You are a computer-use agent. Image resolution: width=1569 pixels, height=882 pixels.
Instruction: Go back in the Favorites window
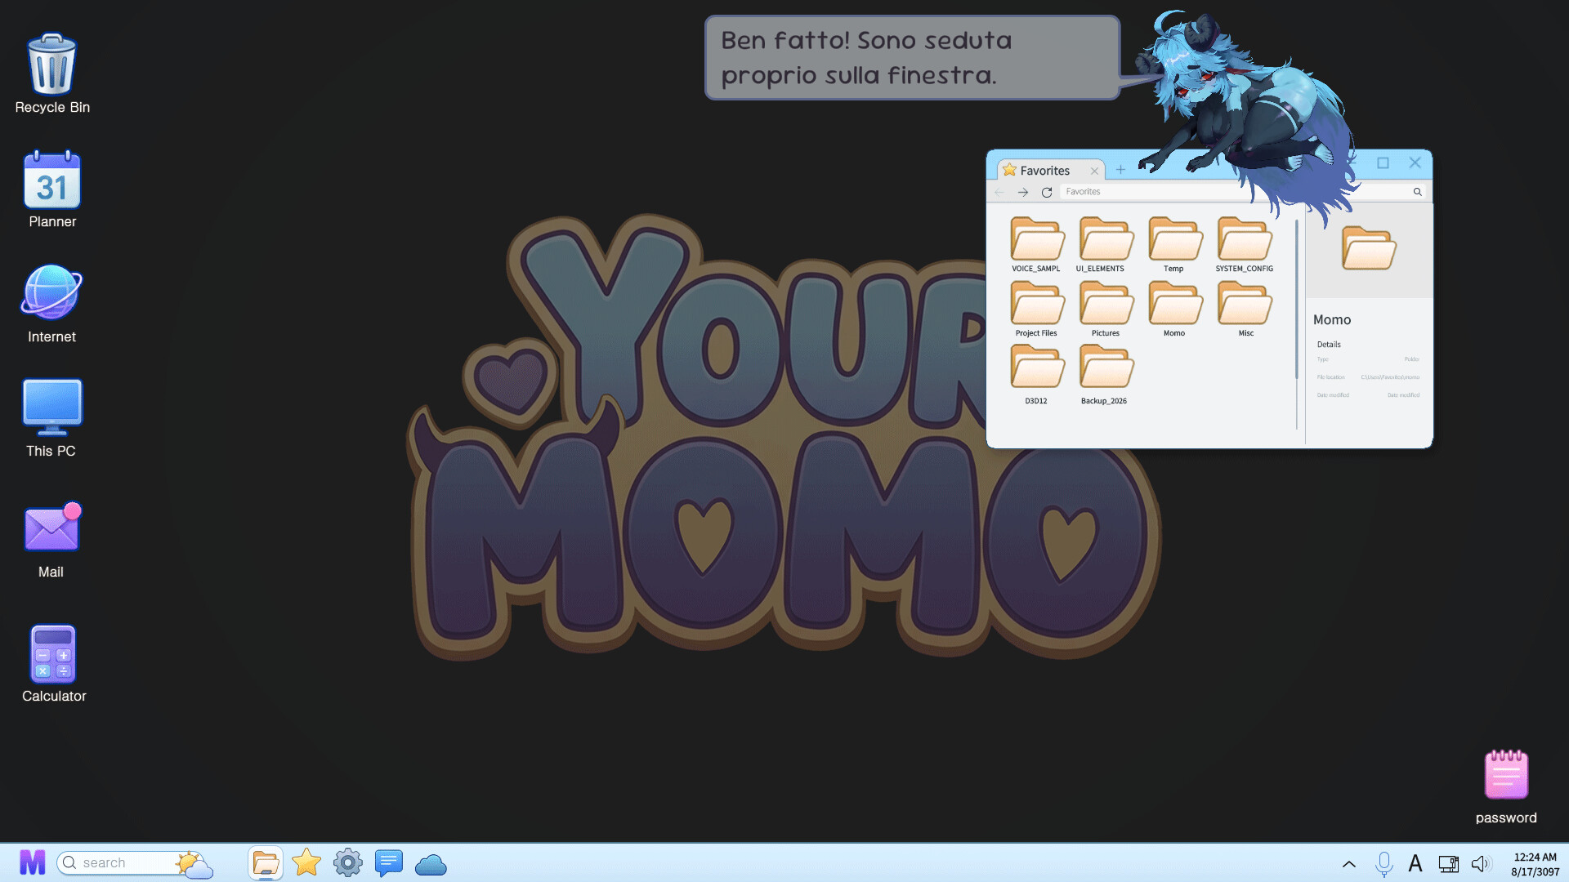999,192
